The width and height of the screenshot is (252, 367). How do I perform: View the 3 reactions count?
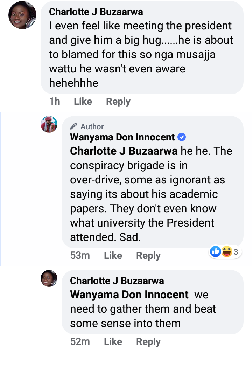(x=236, y=252)
